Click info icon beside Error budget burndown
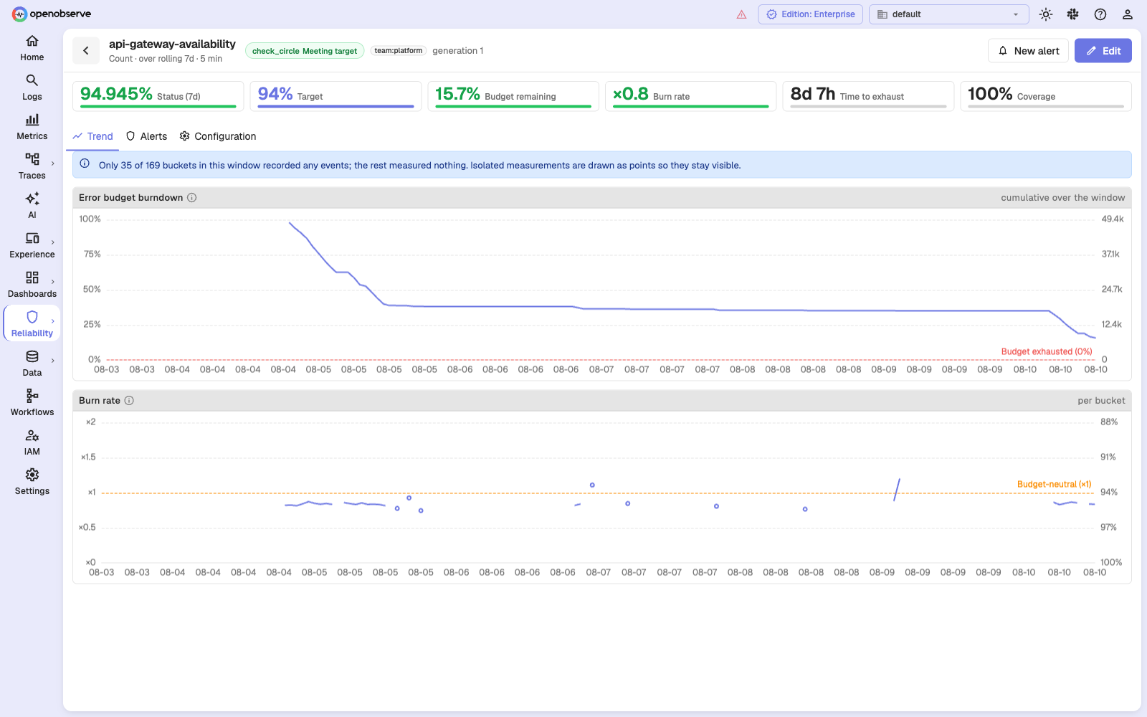The height and width of the screenshot is (717, 1147). click(192, 198)
